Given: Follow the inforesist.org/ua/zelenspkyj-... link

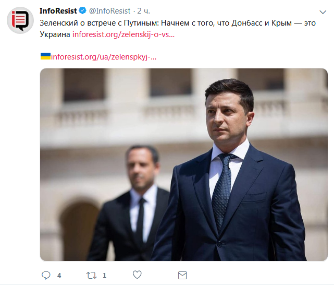Looking at the screenshot, I should [x=104, y=57].
